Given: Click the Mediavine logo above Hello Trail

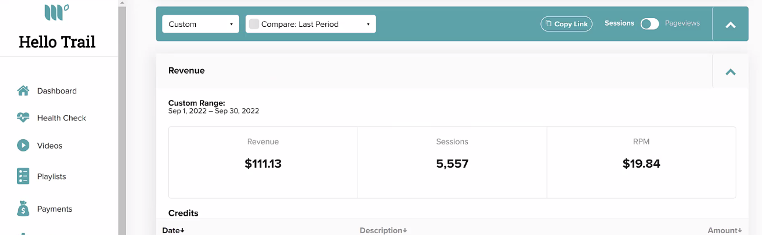Looking at the screenshot, I should tap(57, 12).
